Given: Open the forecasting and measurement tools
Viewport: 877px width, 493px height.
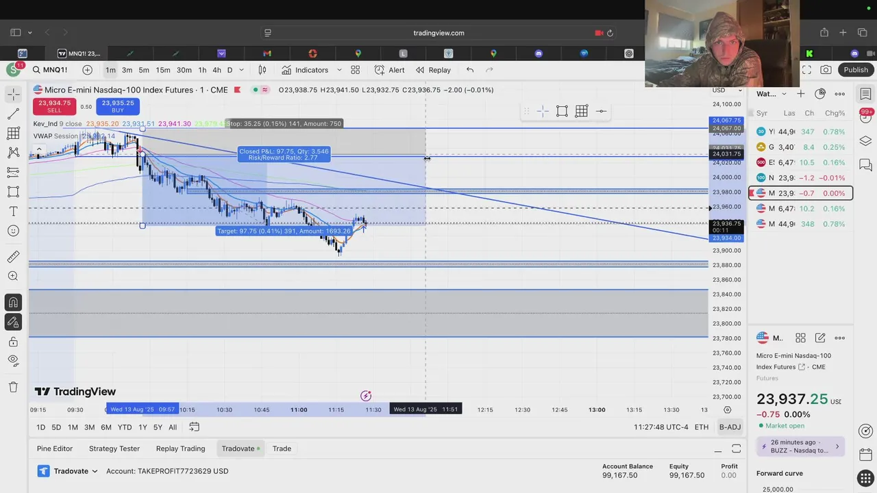Looking at the screenshot, I should tap(13, 172).
